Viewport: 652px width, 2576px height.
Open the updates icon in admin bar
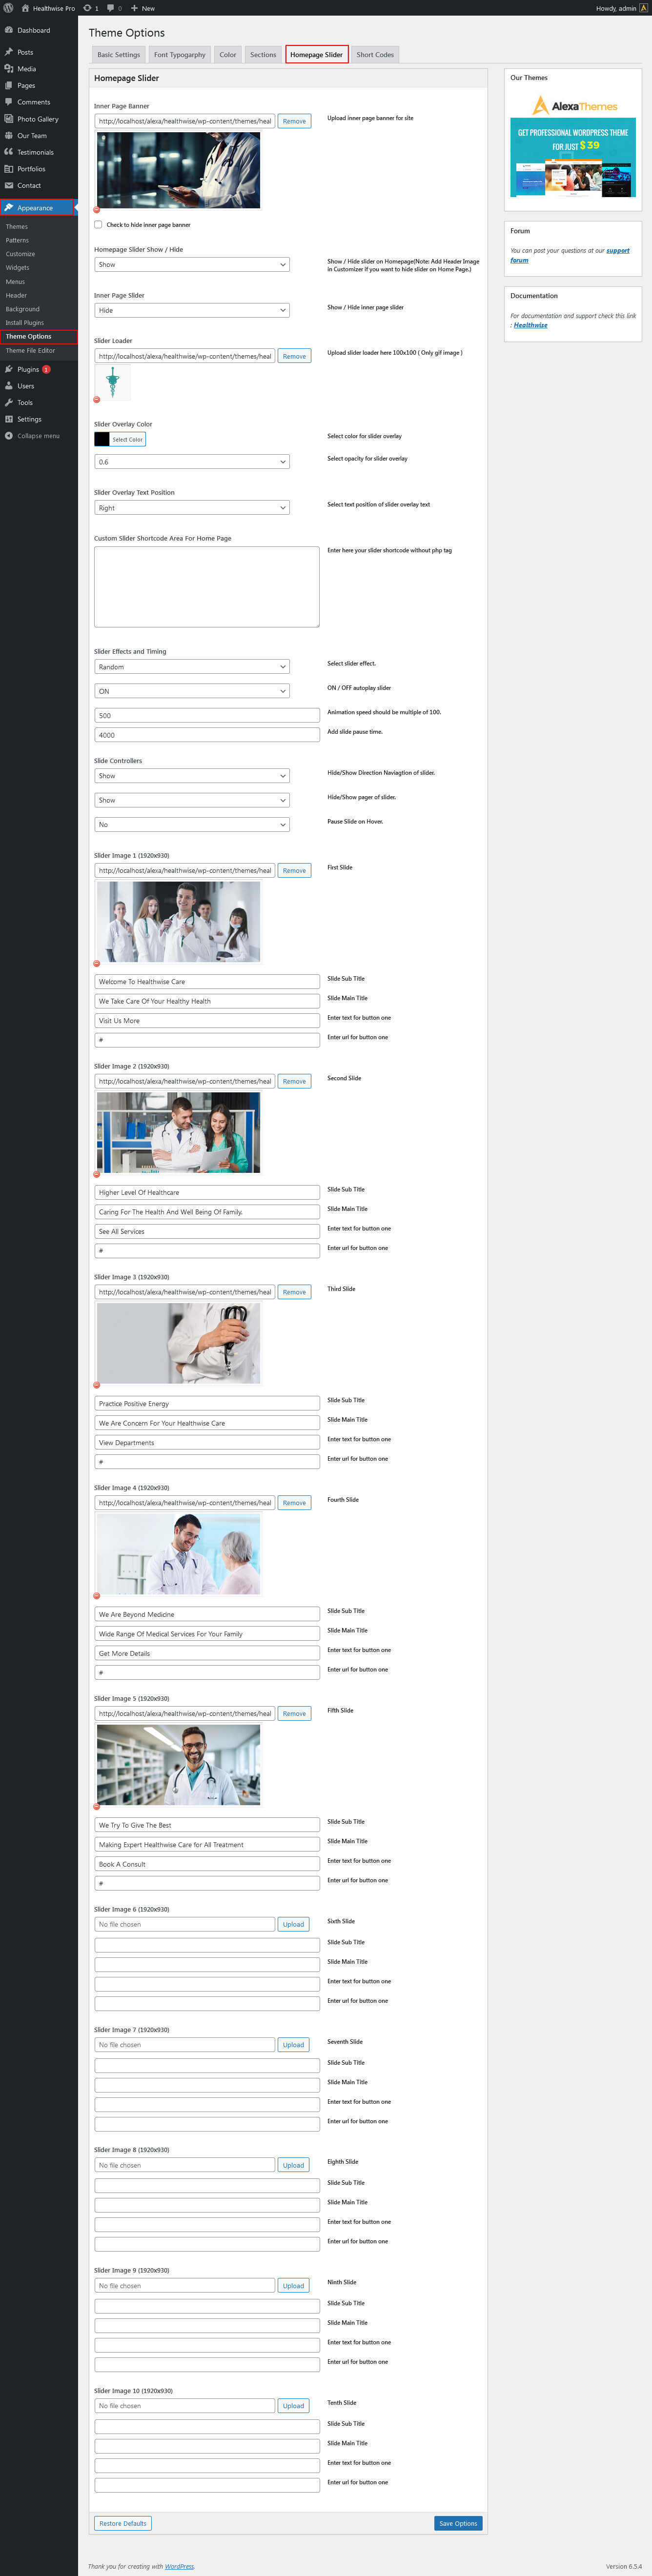(x=87, y=8)
